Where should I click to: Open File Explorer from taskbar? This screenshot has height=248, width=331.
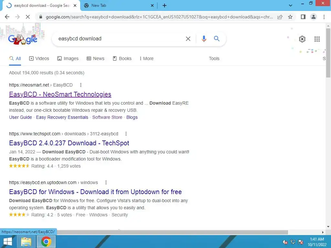pyautogui.click(x=26, y=242)
